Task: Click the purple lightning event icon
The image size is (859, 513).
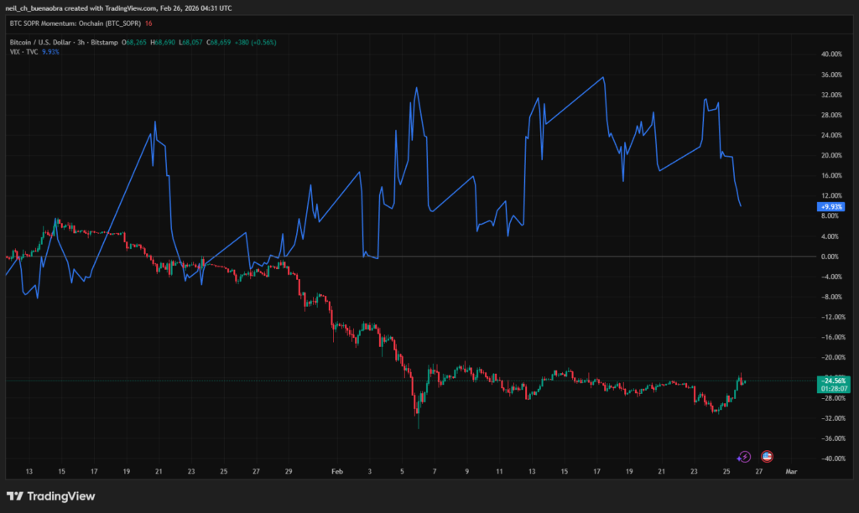Action: (744, 457)
